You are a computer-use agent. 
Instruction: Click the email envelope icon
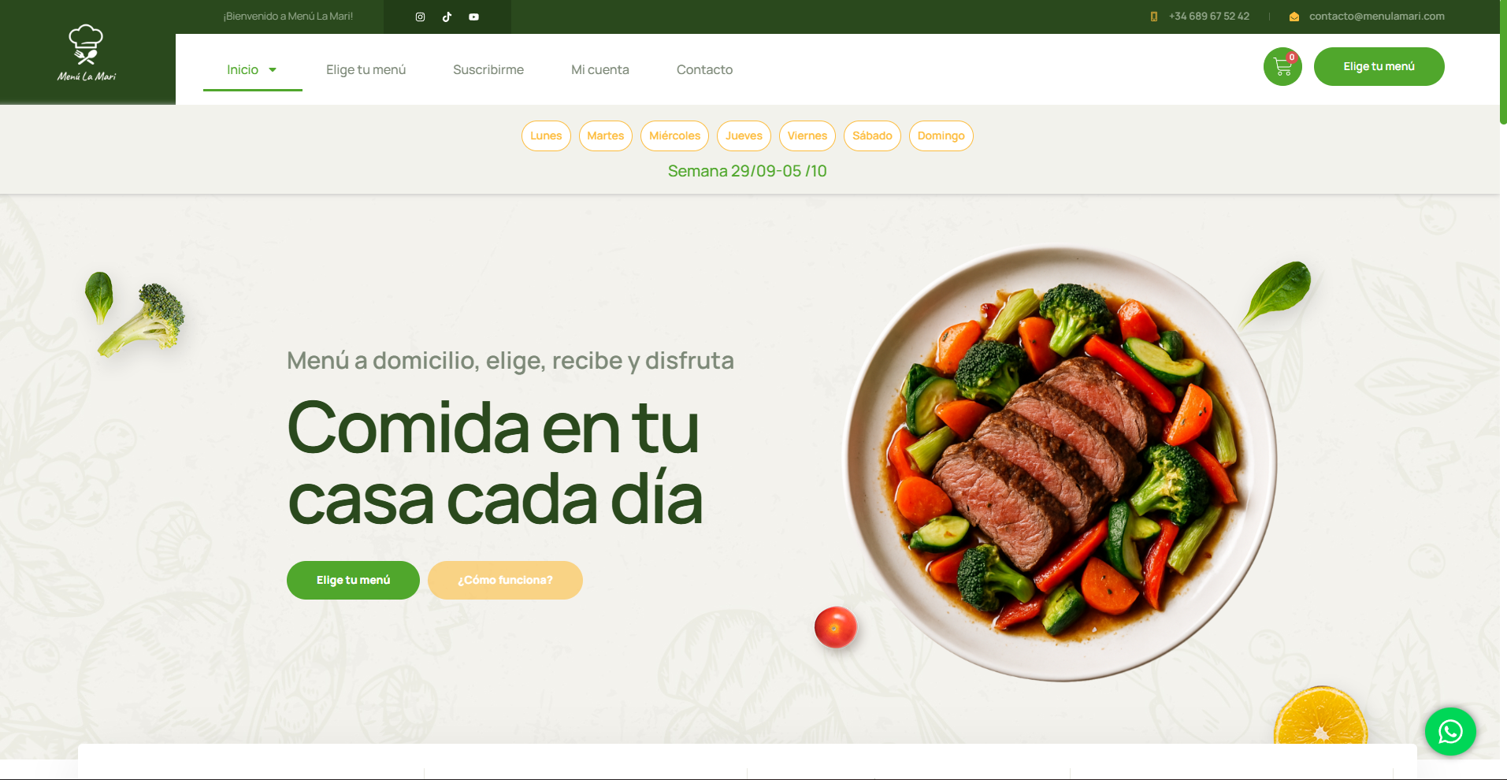tap(1294, 17)
